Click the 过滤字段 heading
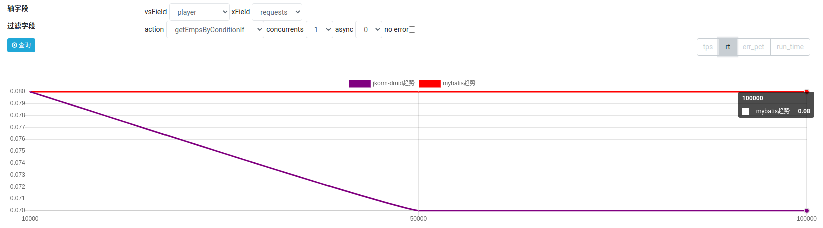The image size is (823, 228). pyautogui.click(x=21, y=26)
